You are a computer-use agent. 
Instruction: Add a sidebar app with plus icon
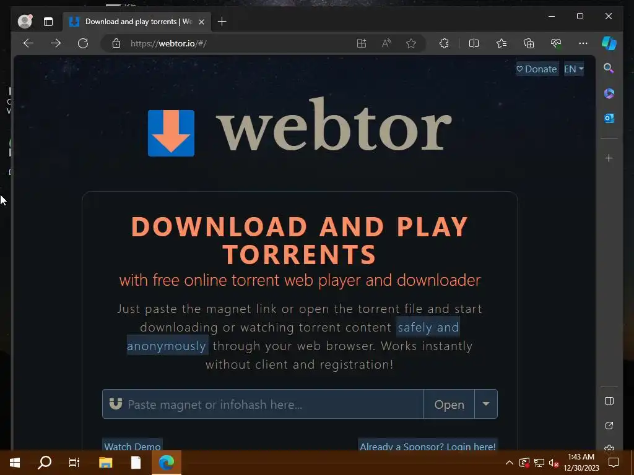(x=609, y=158)
